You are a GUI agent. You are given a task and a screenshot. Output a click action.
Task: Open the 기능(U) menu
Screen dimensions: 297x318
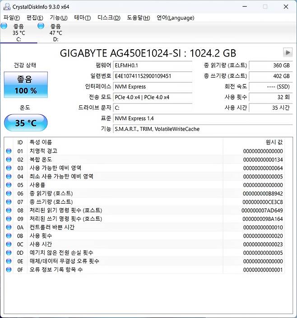[x=58, y=18]
